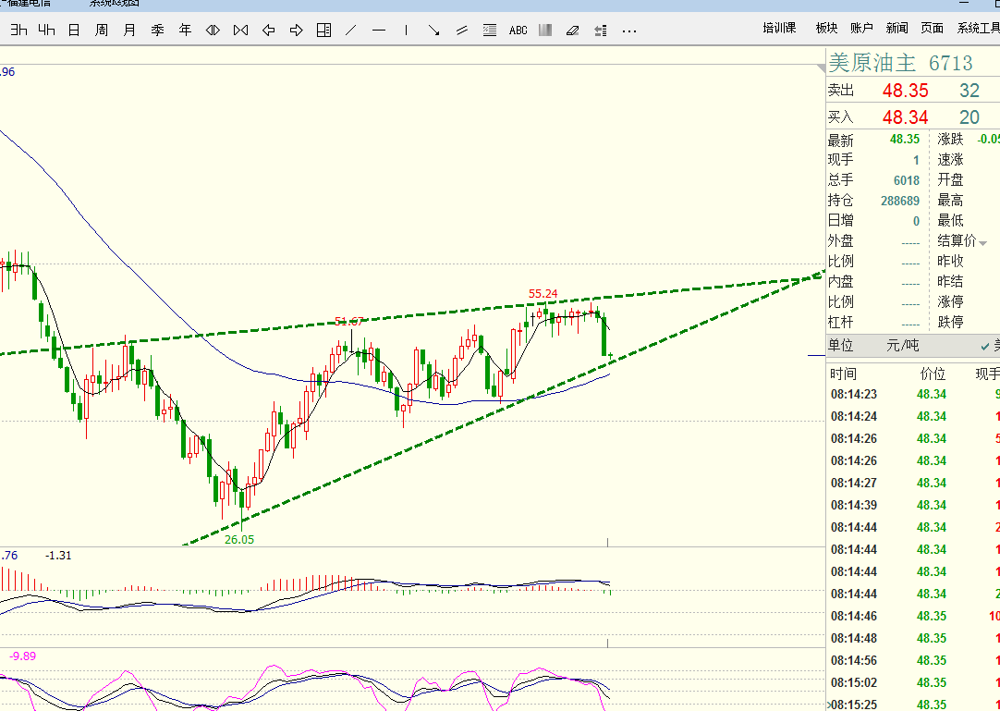Switch chart to 4h period
The height and width of the screenshot is (711, 1000).
[x=46, y=30]
